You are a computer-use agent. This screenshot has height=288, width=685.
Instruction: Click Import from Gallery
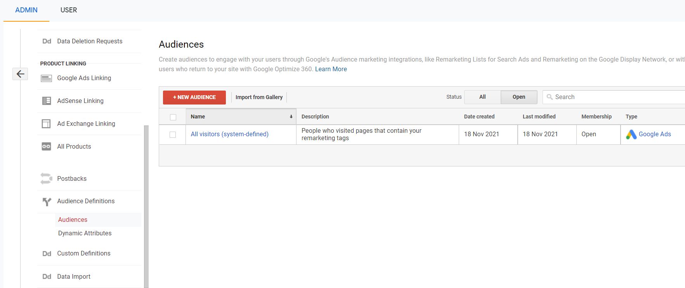click(259, 97)
